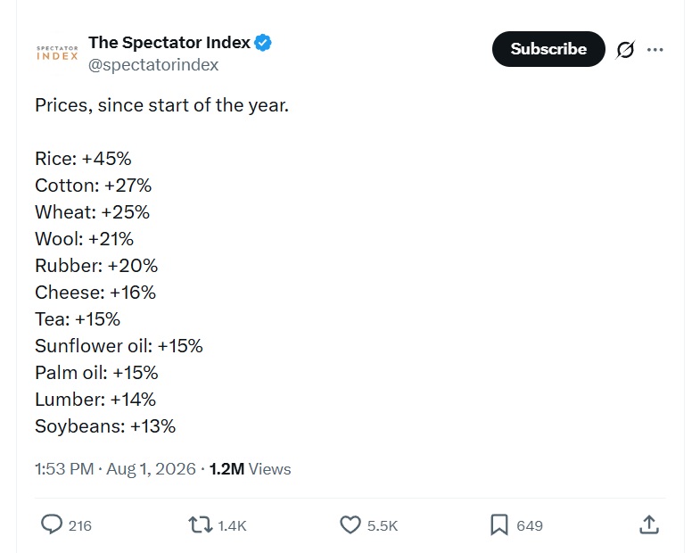Click the 'Prices, since start of the year' text
Image resolution: width=700 pixels, height=553 pixels.
[161, 105]
